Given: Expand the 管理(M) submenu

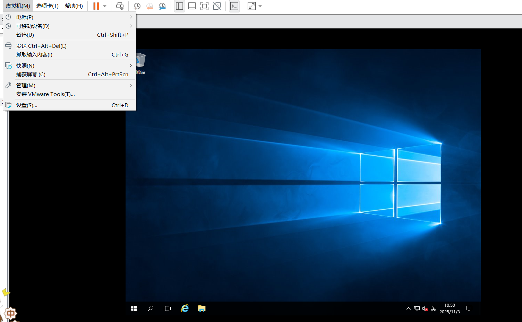Looking at the screenshot, I should click(x=69, y=85).
